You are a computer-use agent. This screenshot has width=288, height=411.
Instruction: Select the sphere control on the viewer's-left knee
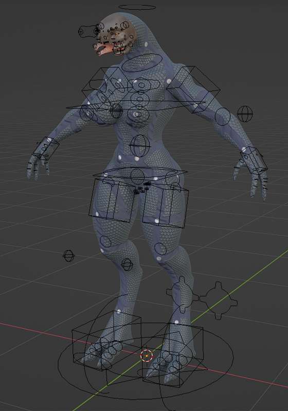[127, 265]
